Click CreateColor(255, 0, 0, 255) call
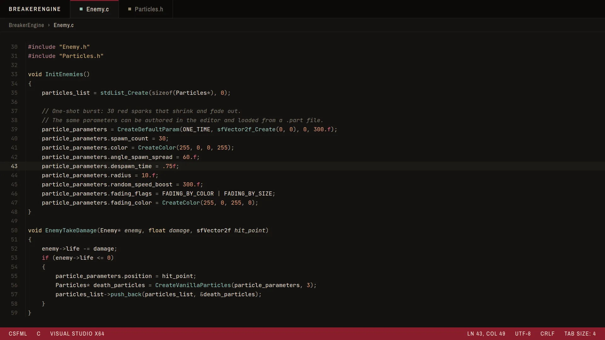The image size is (605, 340). 184,148
